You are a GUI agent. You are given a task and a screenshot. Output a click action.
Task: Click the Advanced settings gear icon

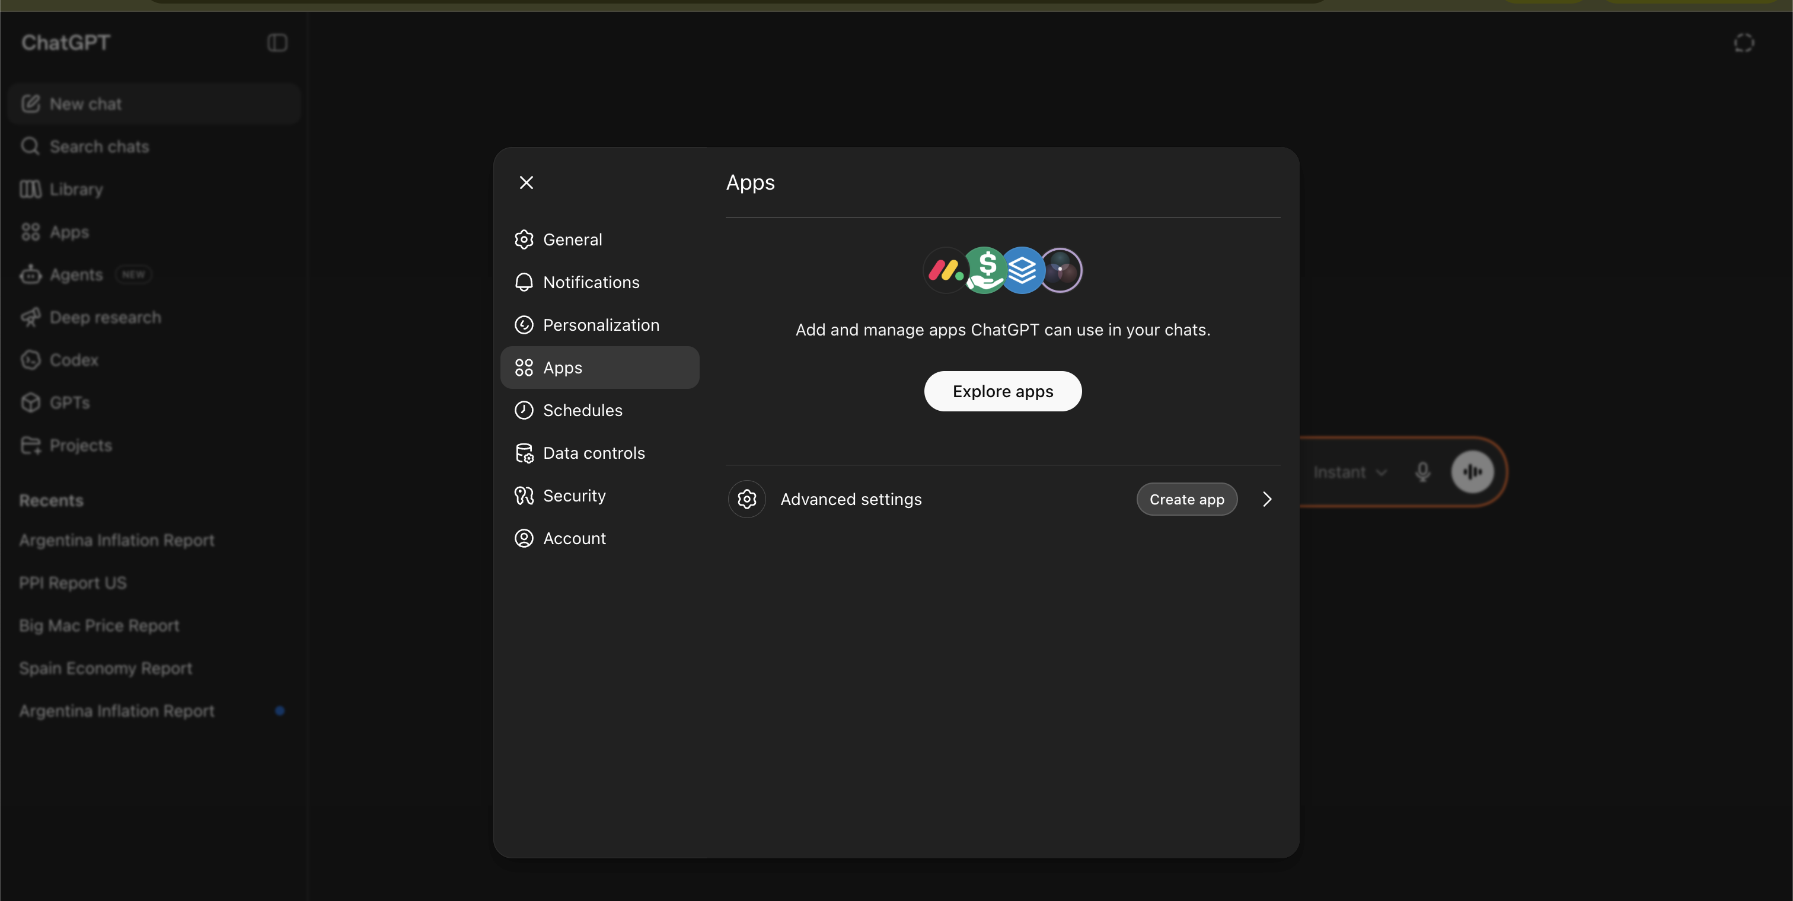click(746, 499)
